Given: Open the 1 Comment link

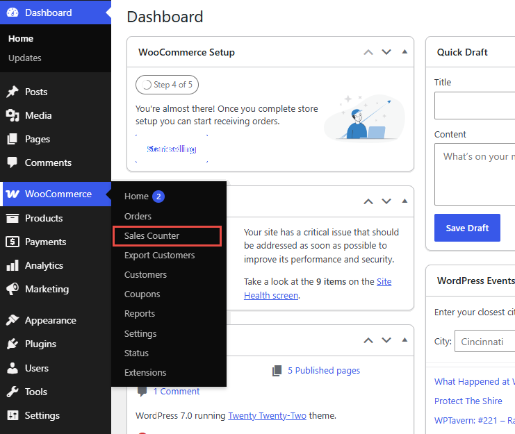Looking at the screenshot, I should [x=177, y=392].
